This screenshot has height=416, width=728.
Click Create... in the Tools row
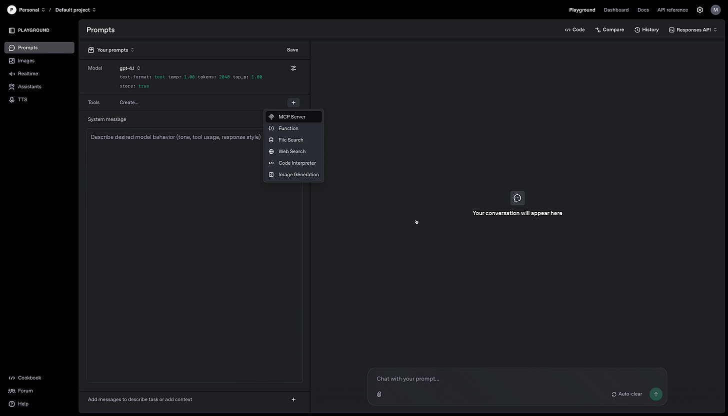point(129,103)
